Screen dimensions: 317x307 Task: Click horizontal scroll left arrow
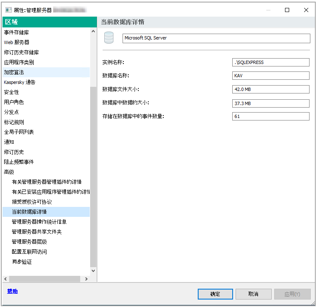coord(5,279)
